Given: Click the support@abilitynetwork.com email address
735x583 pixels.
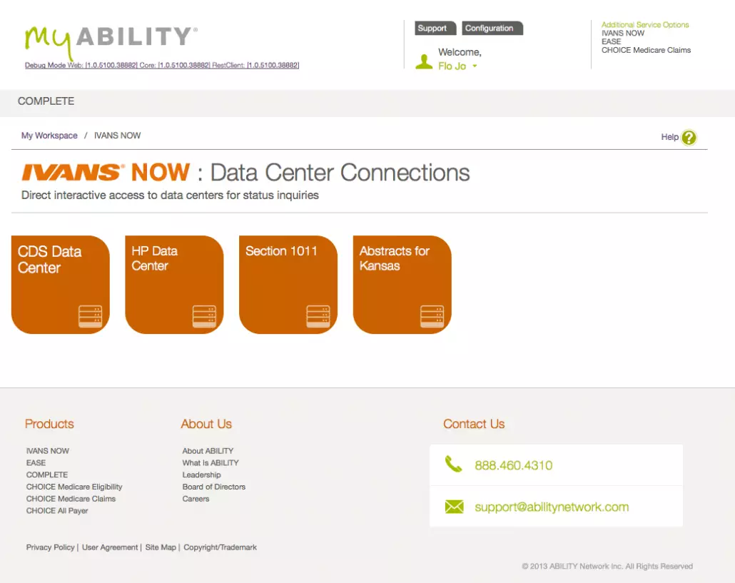Looking at the screenshot, I should pos(552,507).
